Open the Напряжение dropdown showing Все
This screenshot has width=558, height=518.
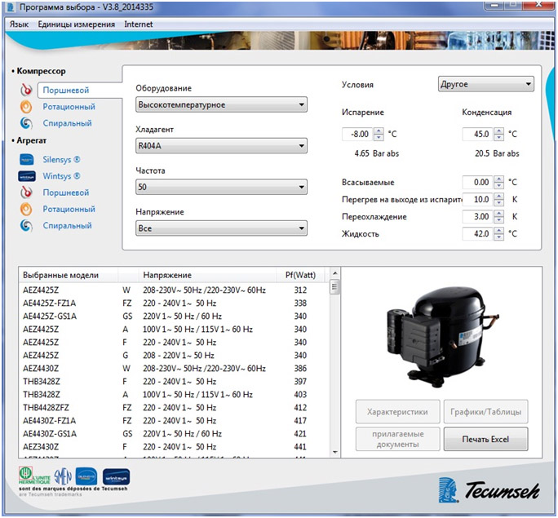pyautogui.click(x=221, y=228)
